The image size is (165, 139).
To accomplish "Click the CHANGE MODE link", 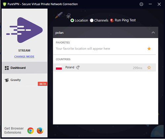I will pyautogui.click(x=24, y=56).
